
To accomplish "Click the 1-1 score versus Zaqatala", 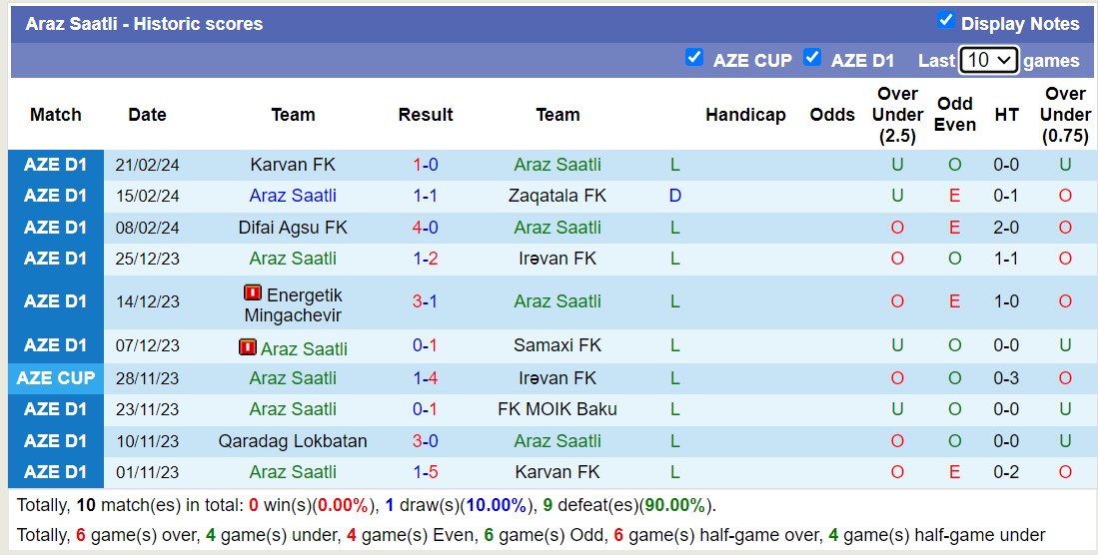I will 426,196.
